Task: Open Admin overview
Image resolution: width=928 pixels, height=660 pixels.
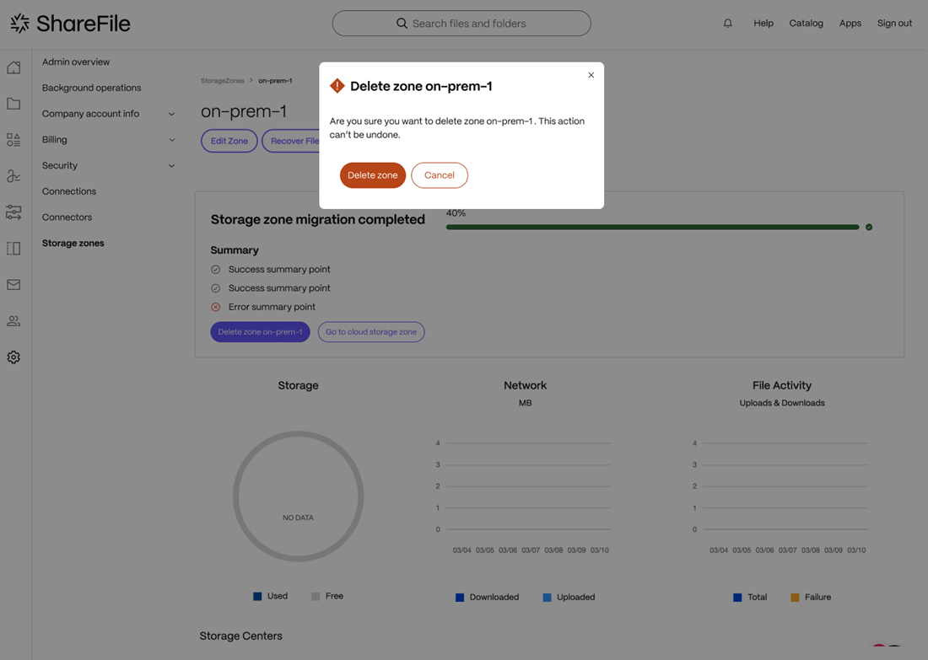Action: click(76, 62)
